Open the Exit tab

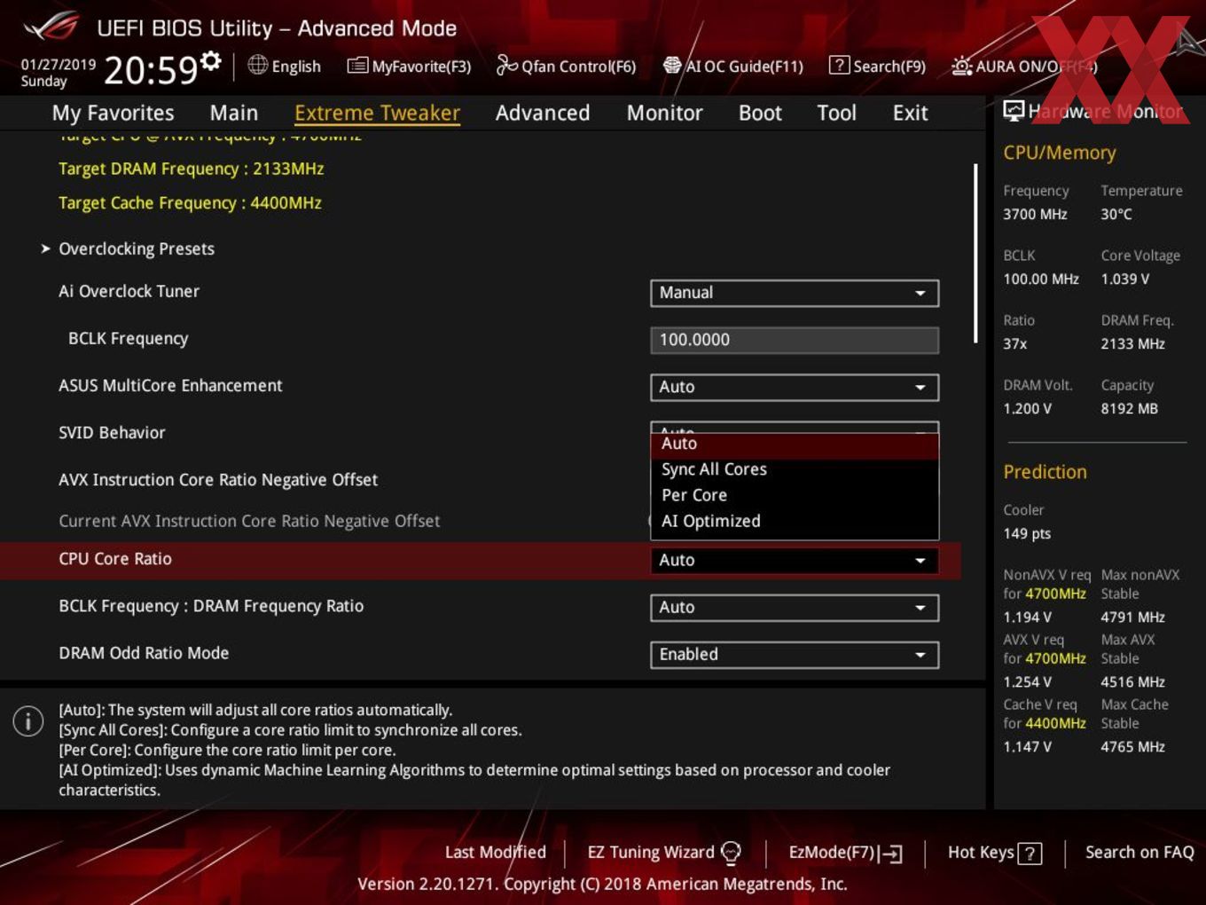click(x=910, y=113)
